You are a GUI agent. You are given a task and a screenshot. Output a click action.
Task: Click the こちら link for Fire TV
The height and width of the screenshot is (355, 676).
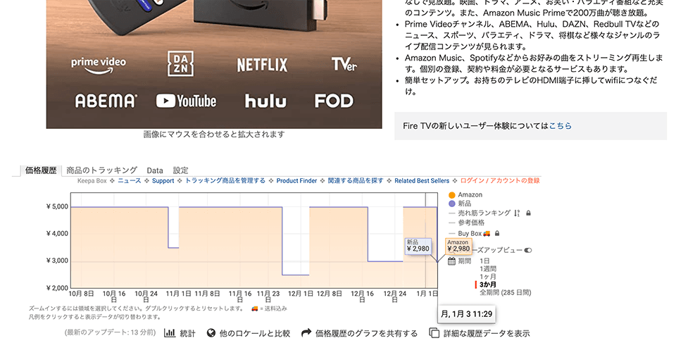[561, 126]
